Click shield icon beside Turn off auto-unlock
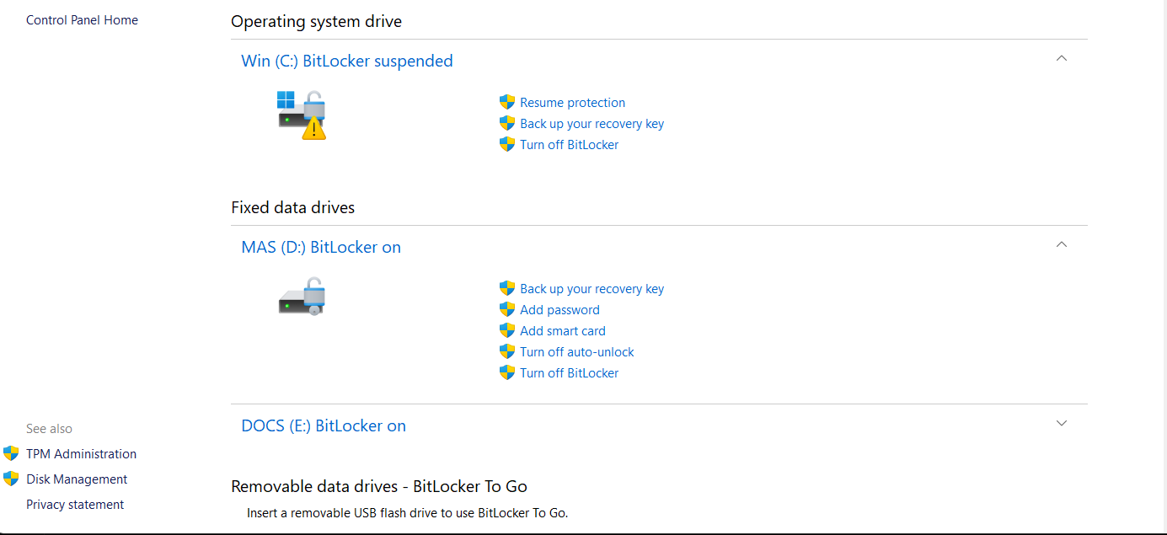This screenshot has width=1167, height=535. (x=507, y=351)
